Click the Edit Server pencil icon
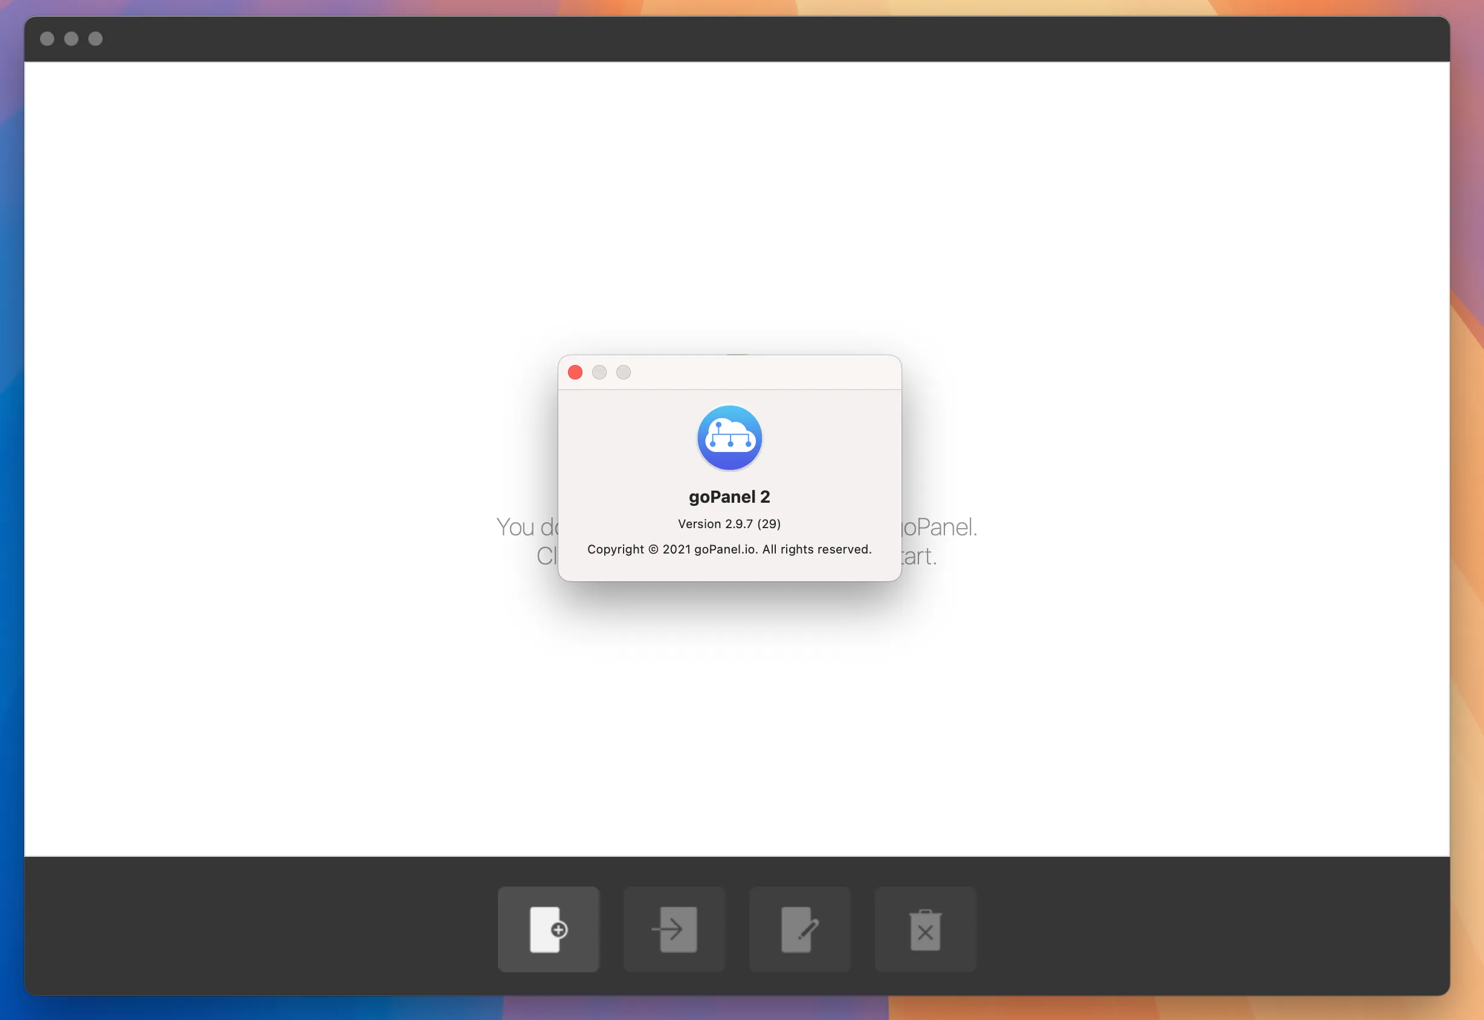 (x=799, y=929)
